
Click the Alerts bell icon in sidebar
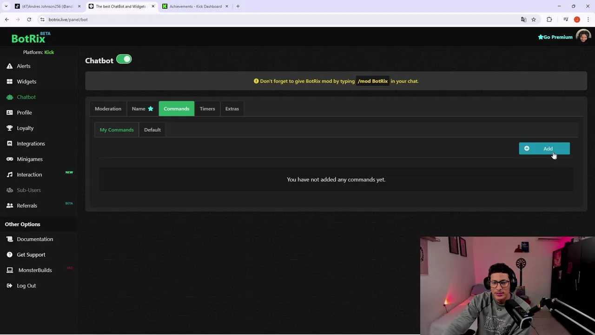[x=9, y=66]
